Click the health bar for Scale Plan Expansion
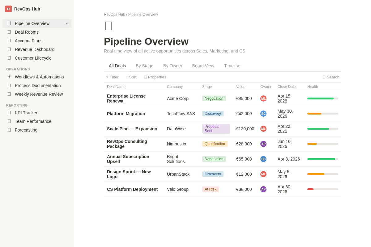The image size is (371, 247). pos(322,129)
